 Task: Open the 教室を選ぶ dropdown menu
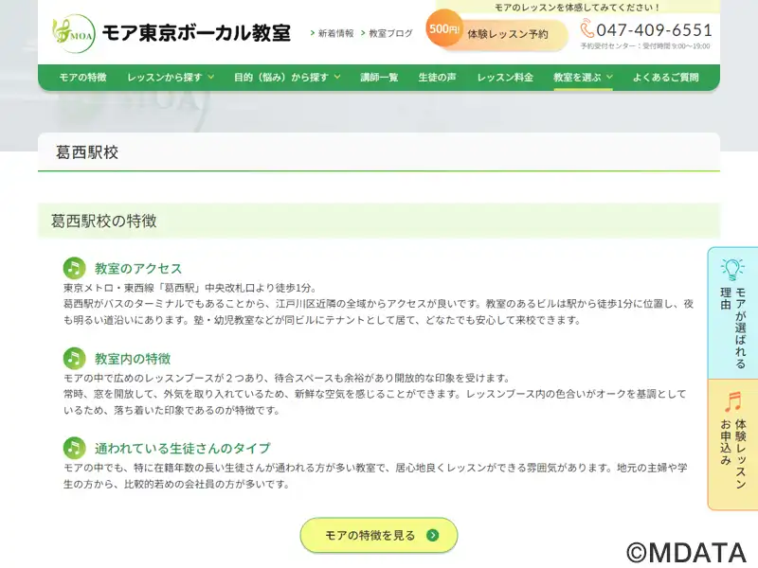tap(583, 78)
